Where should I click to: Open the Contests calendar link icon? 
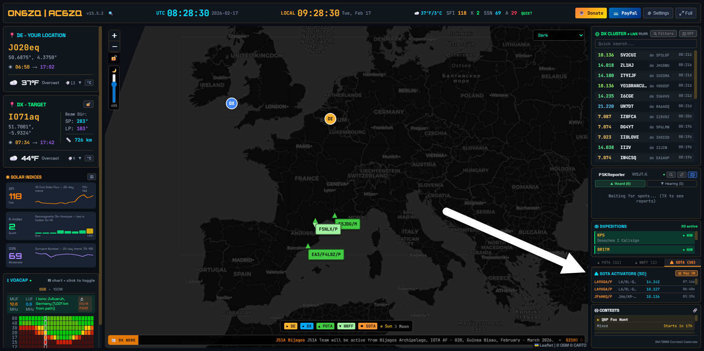(695, 310)
